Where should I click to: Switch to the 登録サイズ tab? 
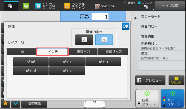point(113,52)
